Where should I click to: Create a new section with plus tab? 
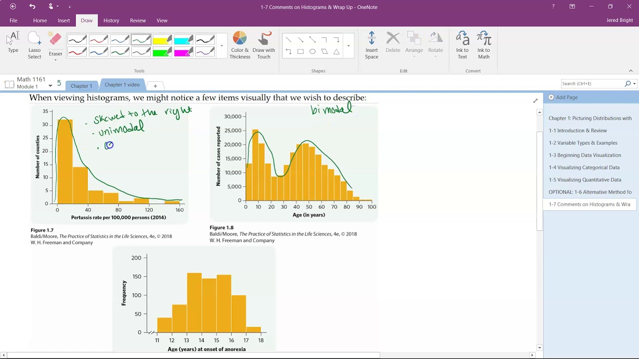pos(155,86)
